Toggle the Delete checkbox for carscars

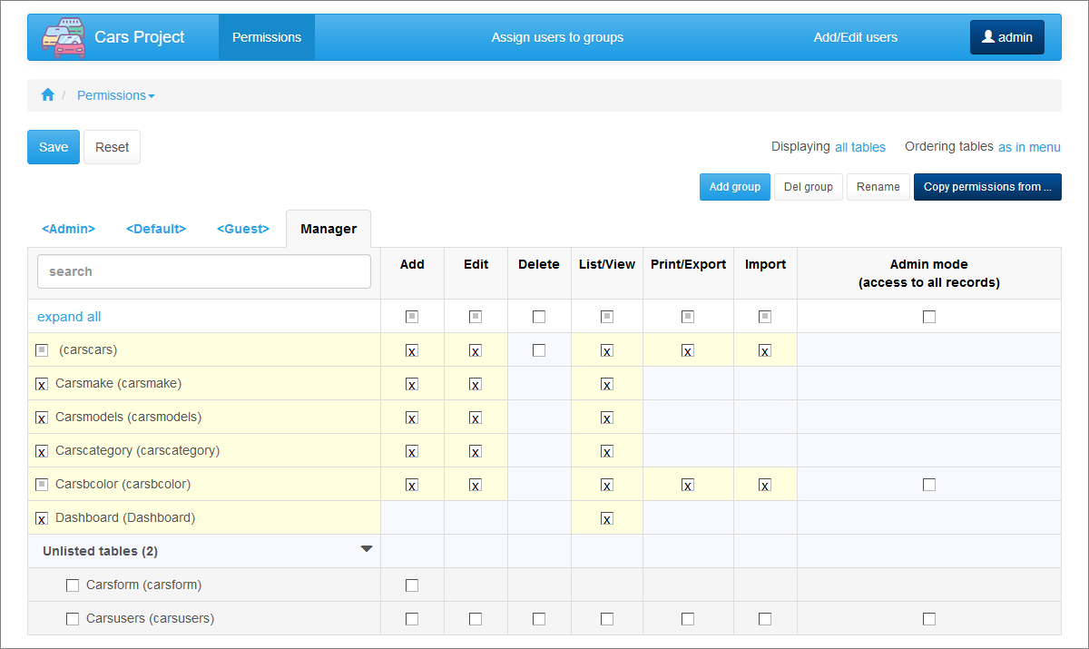[538, 349]
